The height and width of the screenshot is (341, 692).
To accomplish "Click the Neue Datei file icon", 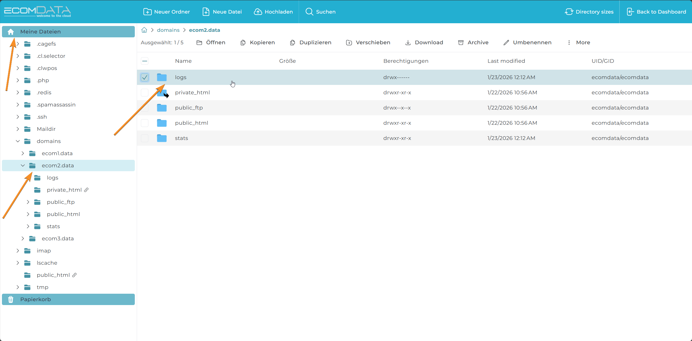I will pyautogui.click(x=206, y=12).
